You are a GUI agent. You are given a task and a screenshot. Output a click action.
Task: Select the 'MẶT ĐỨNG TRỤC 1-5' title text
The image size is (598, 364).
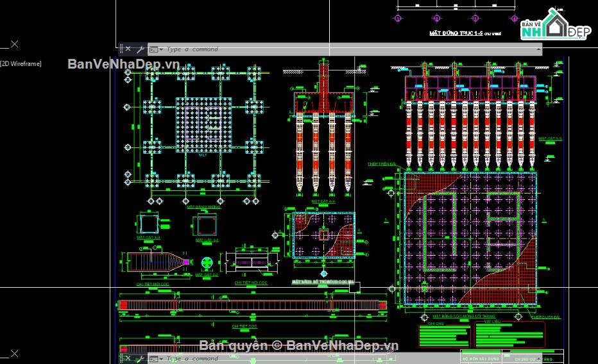[x=456, y=32]
